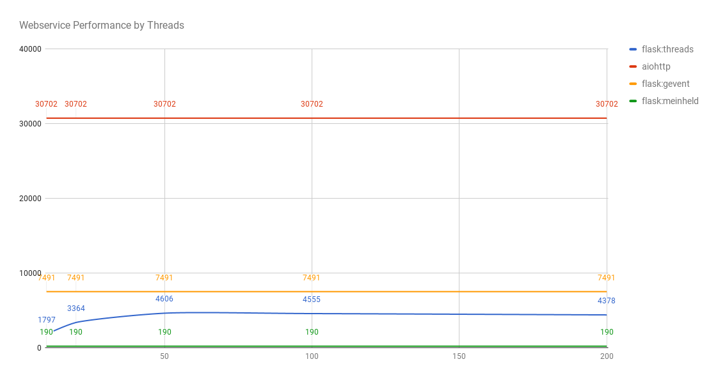Viewport: 718px width, 380px height.
Task: Click the red aiohttp legend swatch
Action: pos(634,66)
